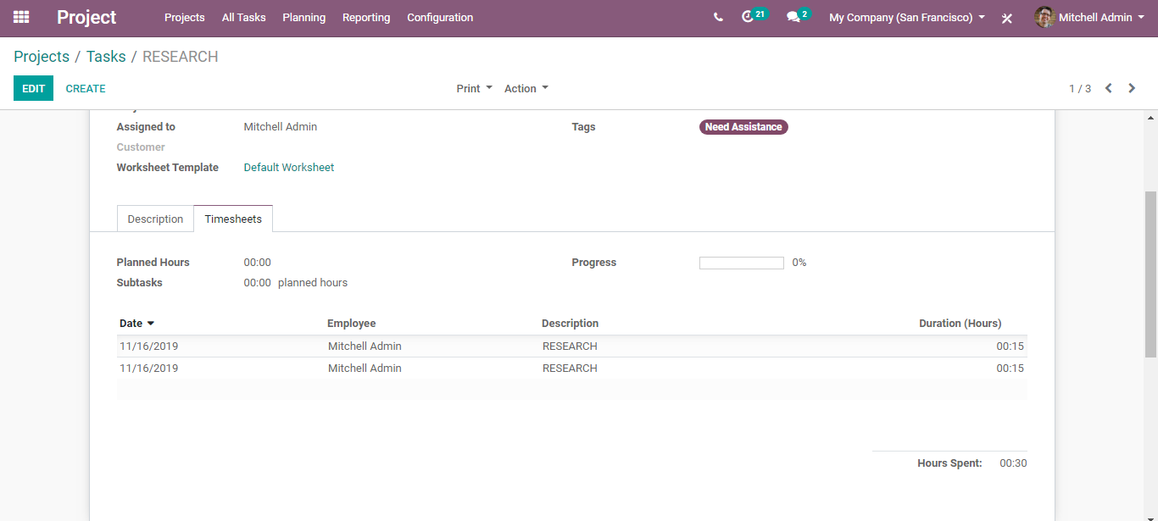Open the Reporting menu
The height and width of the screenshot is (521, 1158).
click(x=366, y=17)
